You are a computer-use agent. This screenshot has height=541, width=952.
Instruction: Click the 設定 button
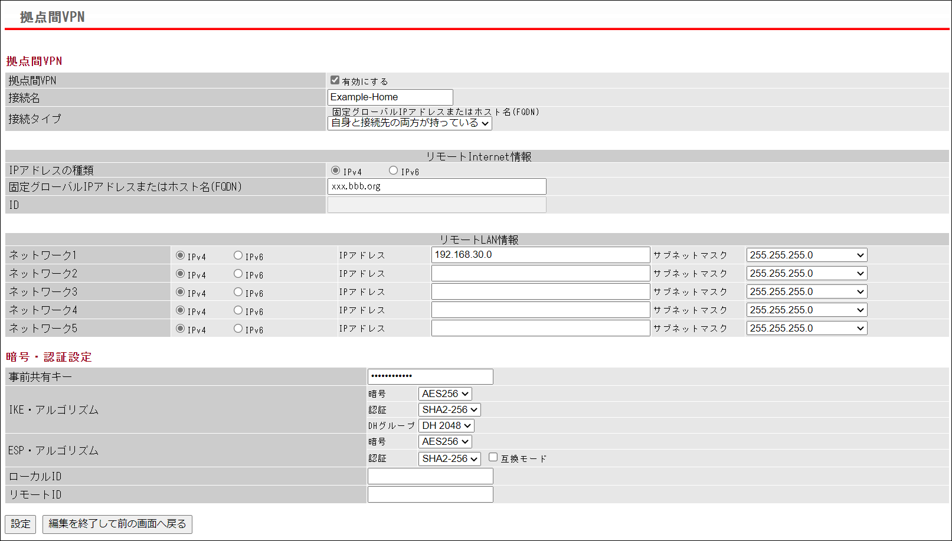pos(21,524)
